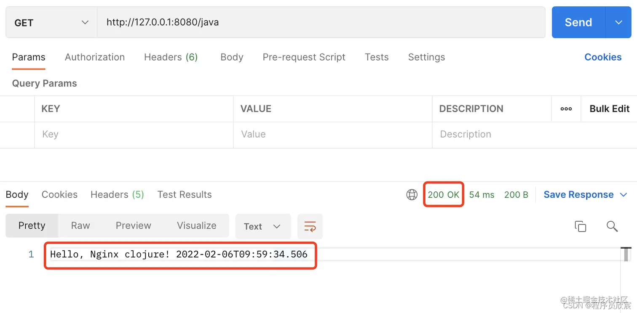Open the Text format dropdown
This screenshot has height=313, width=637.
click(263, 226)
